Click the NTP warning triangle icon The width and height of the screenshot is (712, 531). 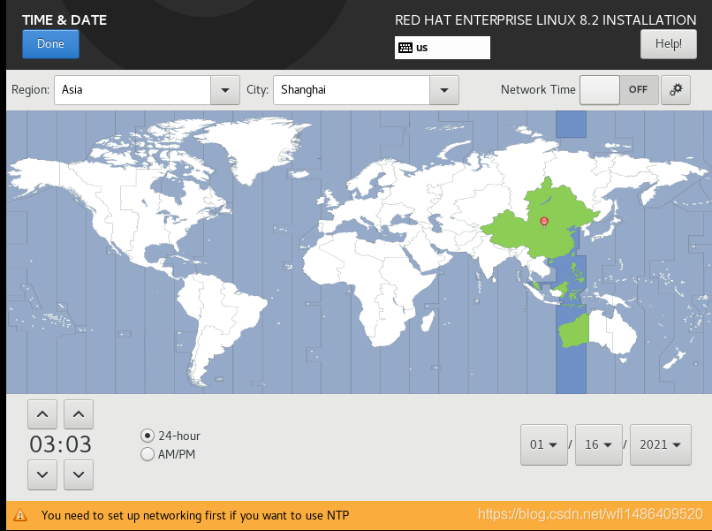point(20,515)
